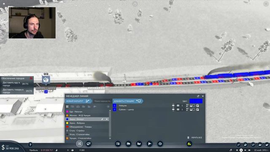Filter lines by fifth vehicle type icon

[x=89, y=107]
